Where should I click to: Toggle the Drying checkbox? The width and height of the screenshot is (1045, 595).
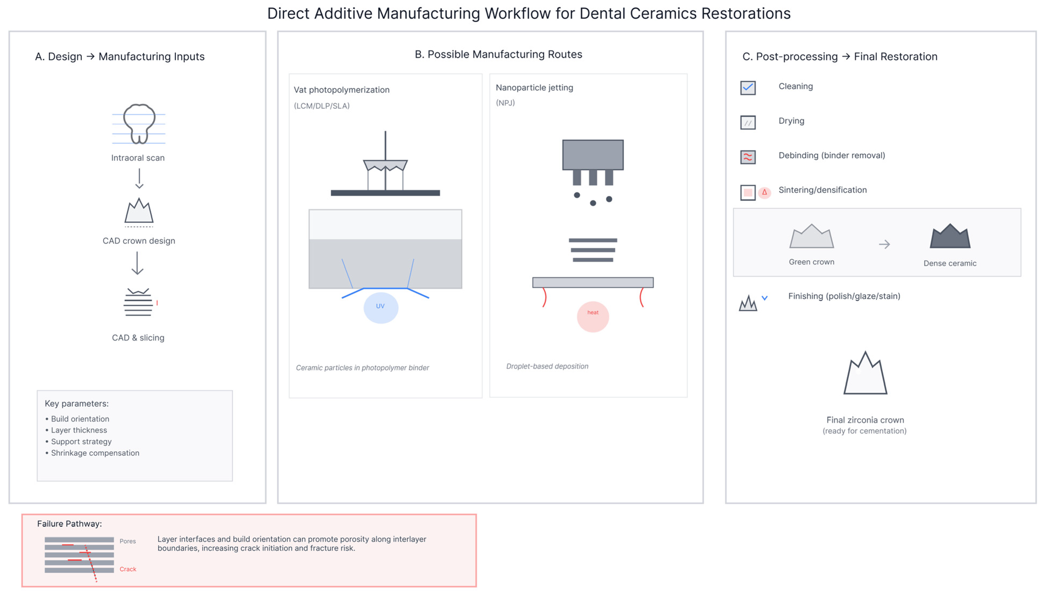pyautogui.click(x=748, y=123)
